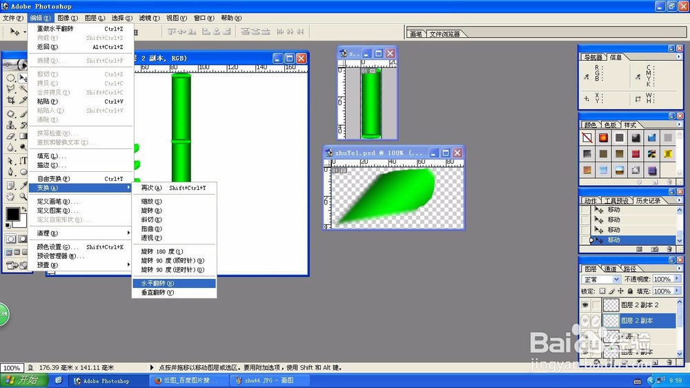The image size is (690, 388).
Task: Create a new layer in the Layers panel
Action: (x=655, y=362)
